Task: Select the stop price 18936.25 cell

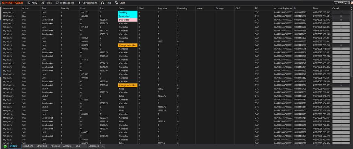Action: point(108,20)
